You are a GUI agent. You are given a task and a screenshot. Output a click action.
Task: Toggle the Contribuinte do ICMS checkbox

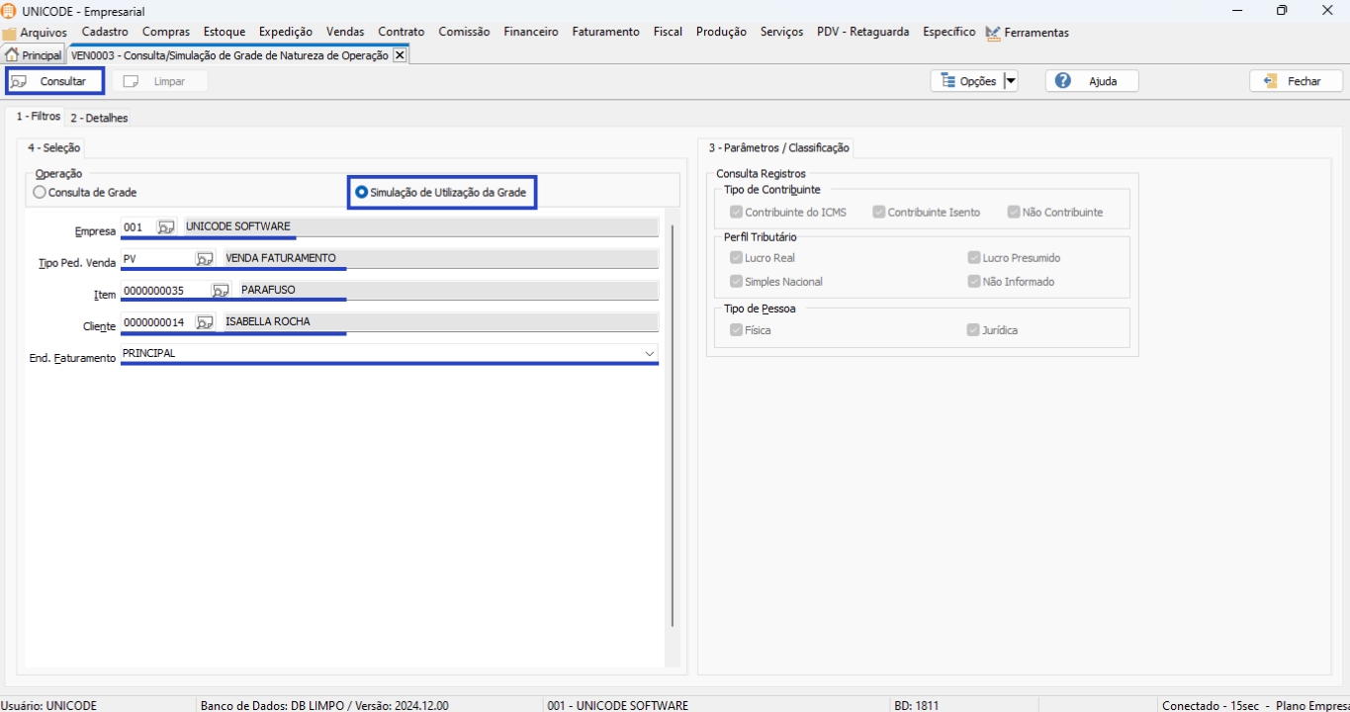pyautogui.click(x=736, y=213)
